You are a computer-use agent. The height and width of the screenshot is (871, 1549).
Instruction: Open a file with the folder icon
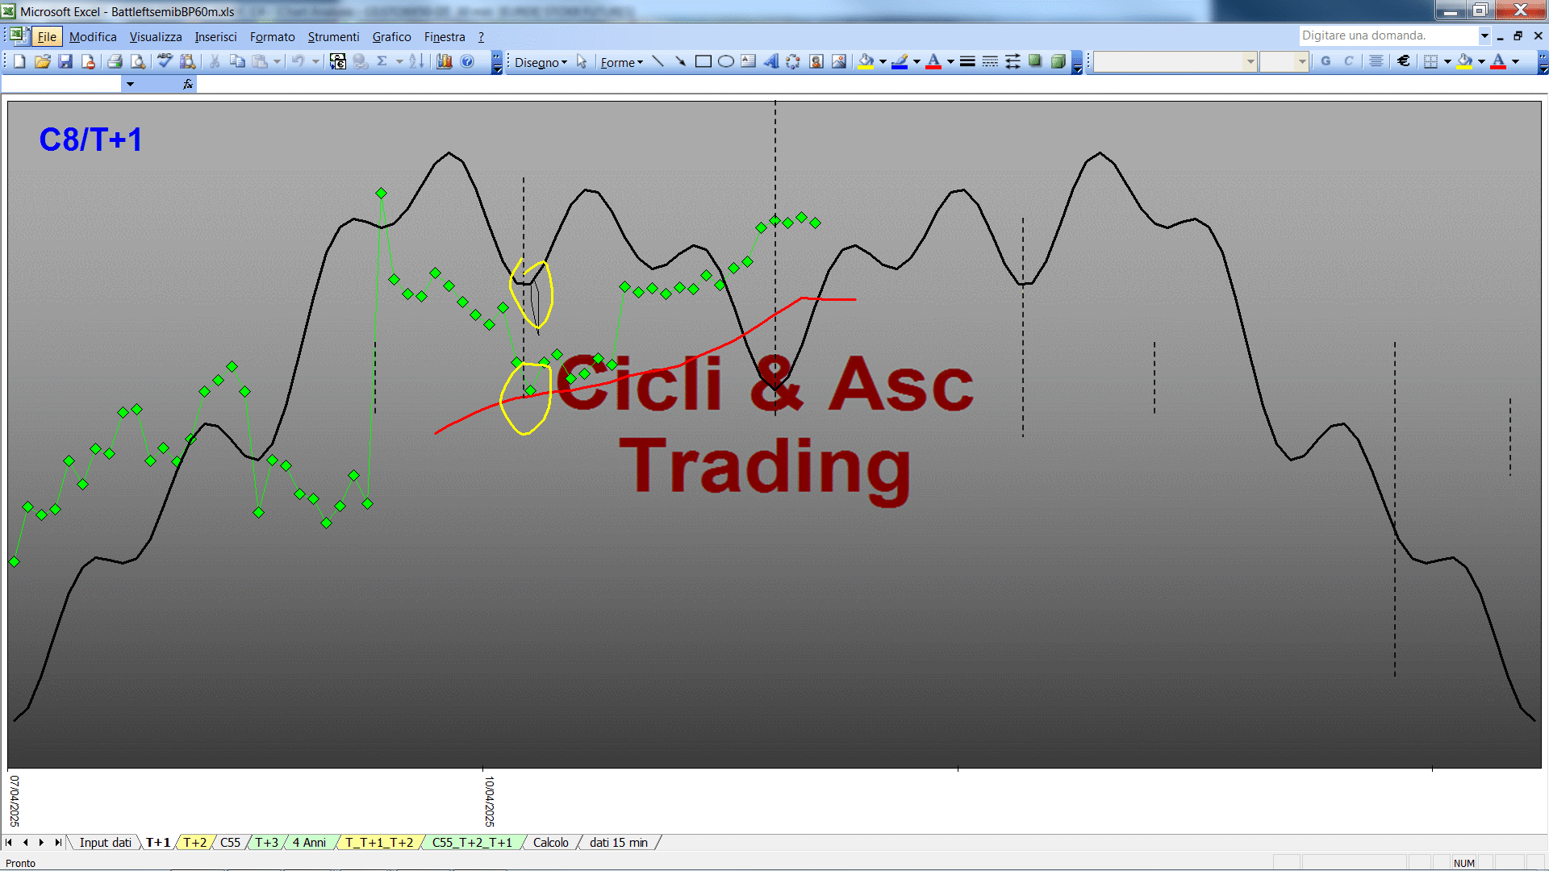[42, 61]
